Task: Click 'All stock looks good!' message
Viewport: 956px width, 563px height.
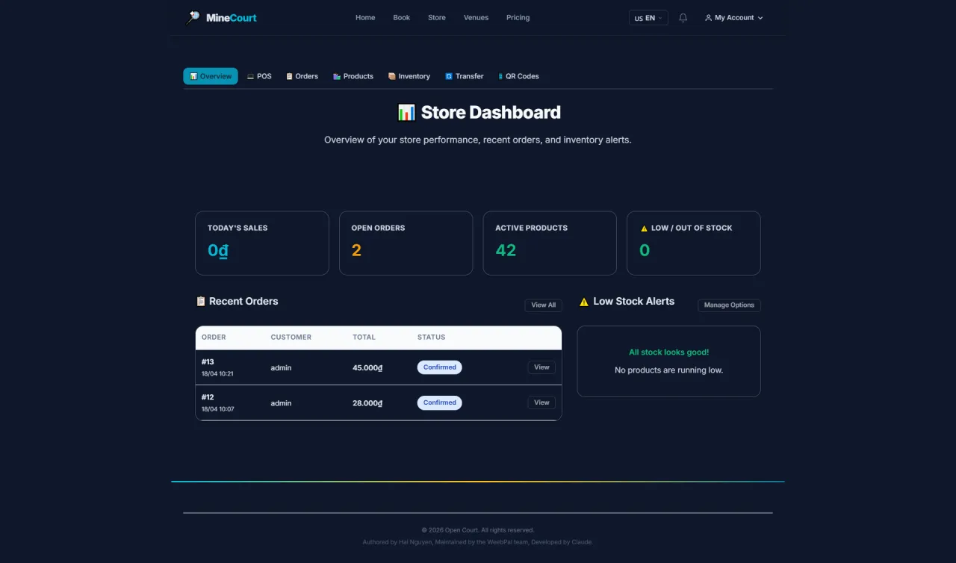Action: (x=668, y=352)
